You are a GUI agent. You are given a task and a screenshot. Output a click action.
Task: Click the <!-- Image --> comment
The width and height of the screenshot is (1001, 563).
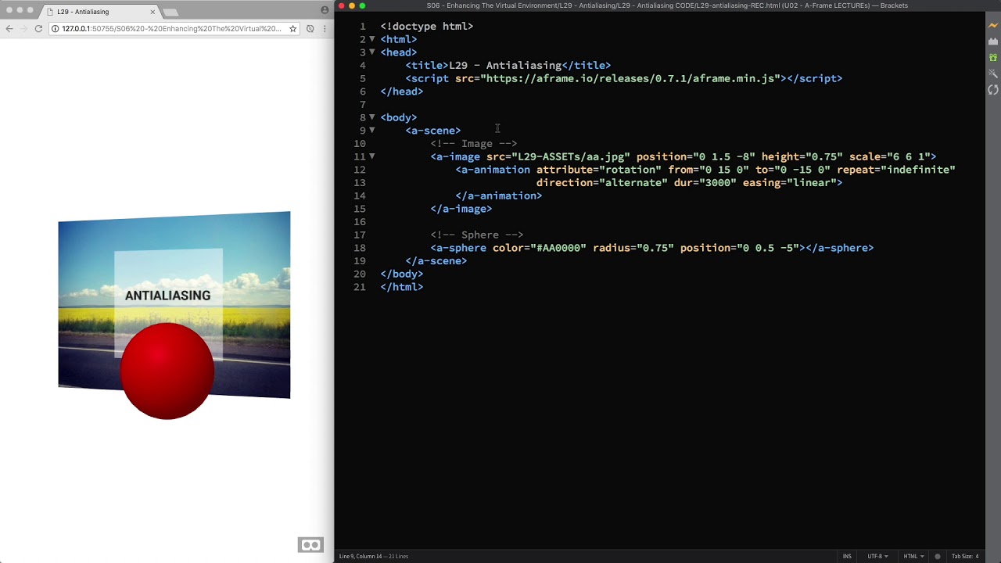click(474, 144)
